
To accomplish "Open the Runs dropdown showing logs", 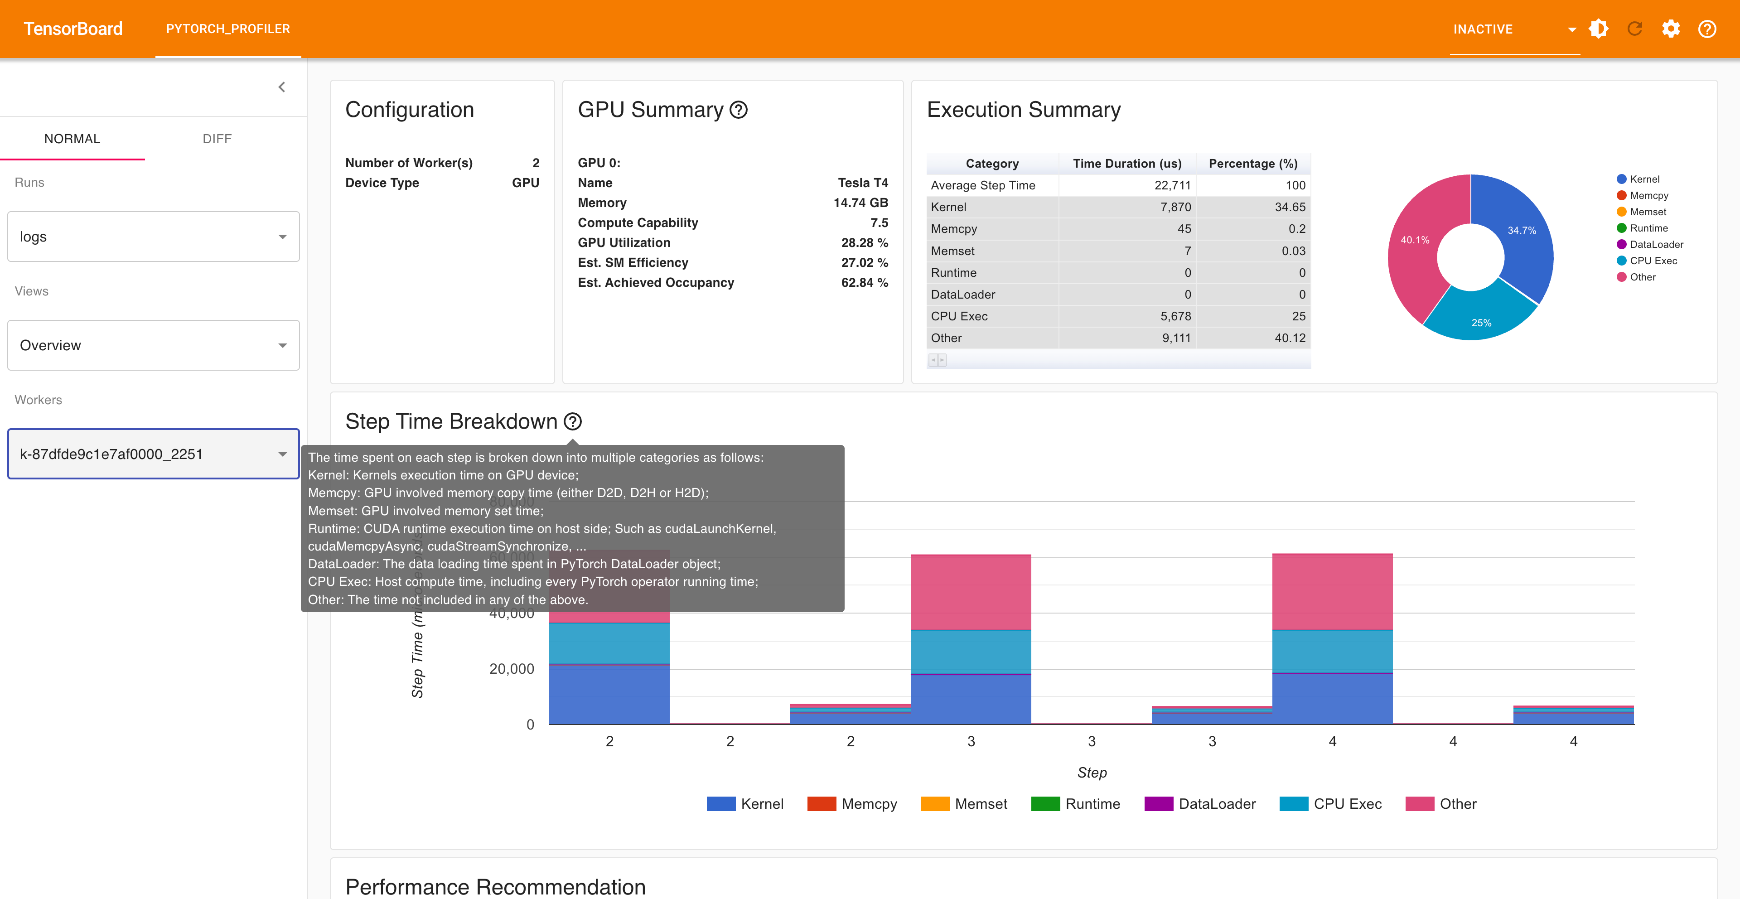I will (x=153, y=237).
